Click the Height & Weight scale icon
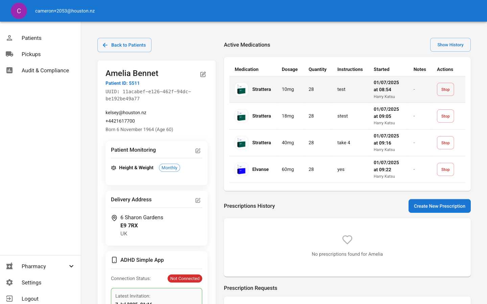487x304 pixels. (114, 168)
